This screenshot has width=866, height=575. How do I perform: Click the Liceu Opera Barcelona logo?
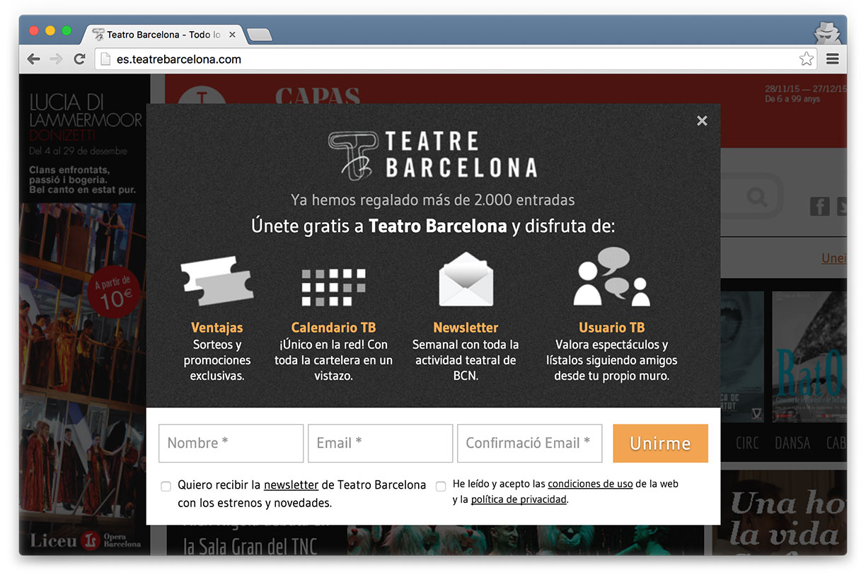tap(85, 542)
